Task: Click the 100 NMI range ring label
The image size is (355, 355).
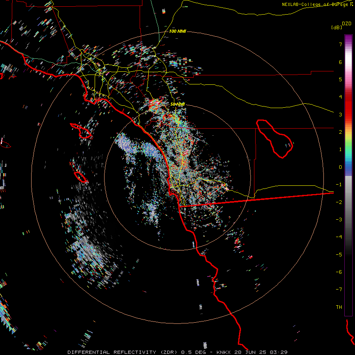Action: click(177, 31)
